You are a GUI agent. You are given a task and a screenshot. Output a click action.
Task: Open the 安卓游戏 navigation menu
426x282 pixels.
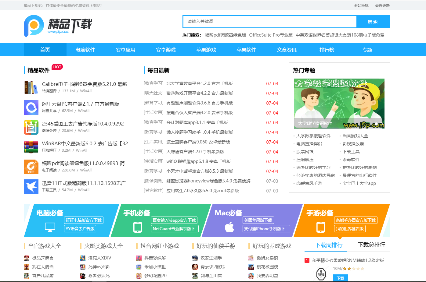point(166,50)
